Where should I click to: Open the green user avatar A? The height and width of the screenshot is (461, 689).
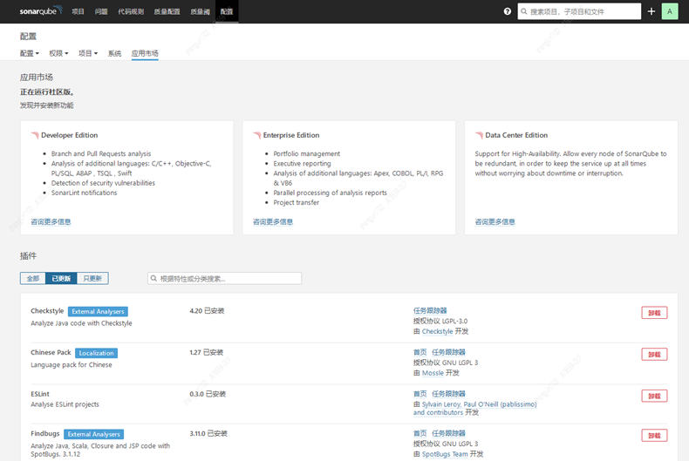point(670,11)
